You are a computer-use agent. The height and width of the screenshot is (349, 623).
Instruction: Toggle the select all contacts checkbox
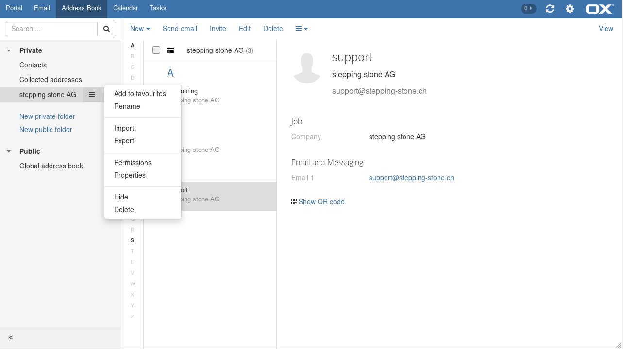tap(156, 50)
